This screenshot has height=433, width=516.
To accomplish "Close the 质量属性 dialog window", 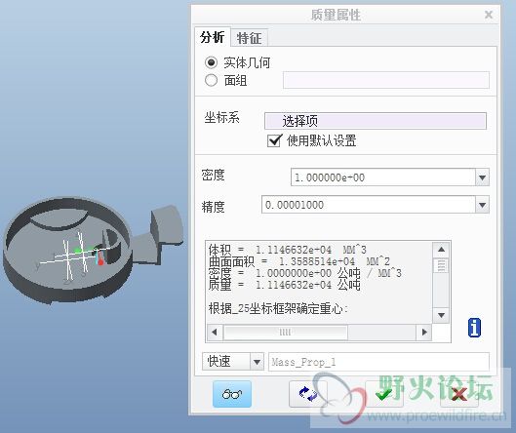I will pos(489,15).
